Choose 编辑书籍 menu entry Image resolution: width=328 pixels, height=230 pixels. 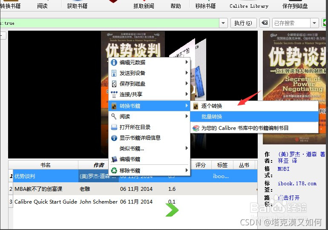click(x=149, y=159)
